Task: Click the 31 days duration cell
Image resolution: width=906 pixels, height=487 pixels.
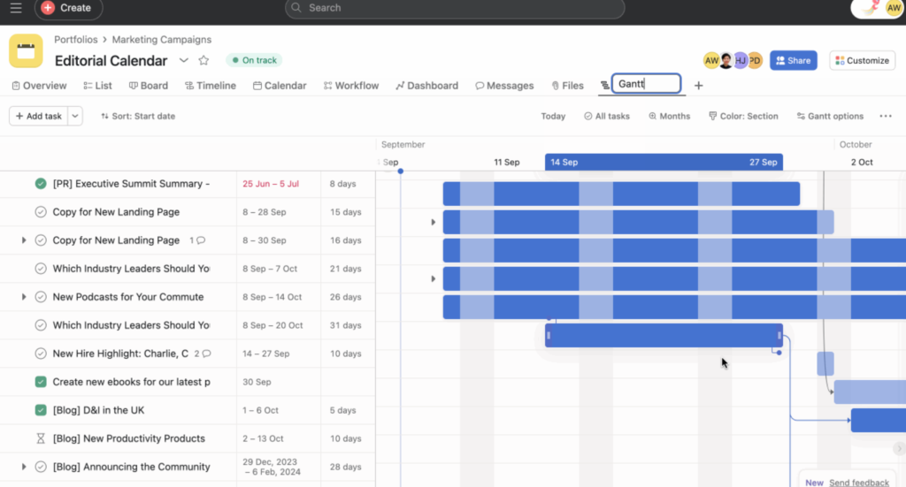Action: [348, 325]
